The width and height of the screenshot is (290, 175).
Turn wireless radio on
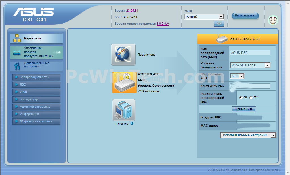241,98
